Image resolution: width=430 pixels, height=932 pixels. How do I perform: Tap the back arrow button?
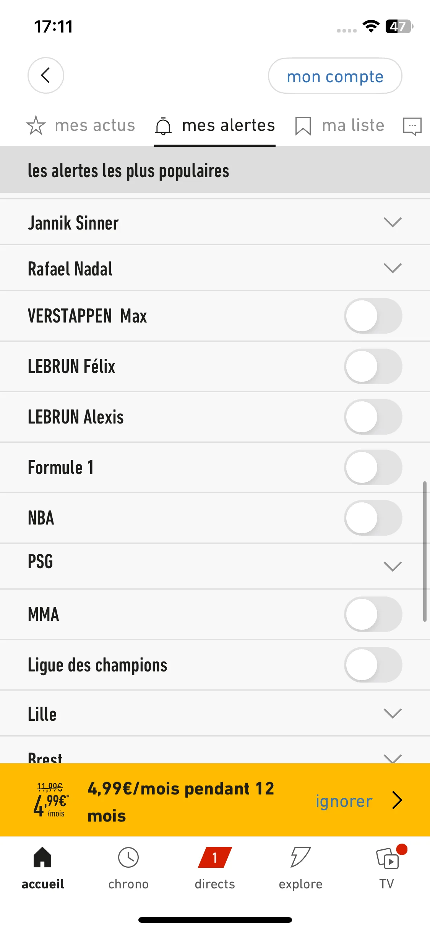[45, 75]
